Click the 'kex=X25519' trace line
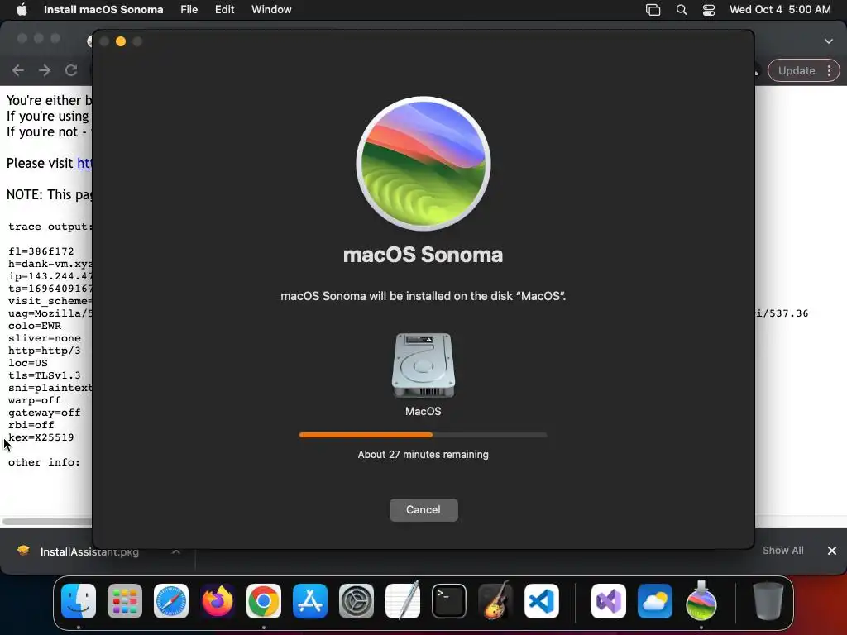Image resolution: width=847 pixels, height=635 pixels. (41, 437)
